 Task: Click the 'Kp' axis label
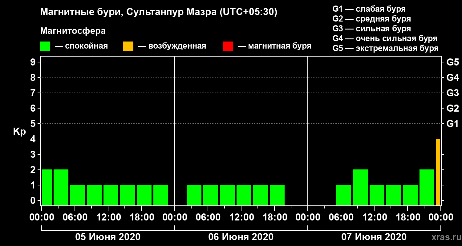(19, 132)
